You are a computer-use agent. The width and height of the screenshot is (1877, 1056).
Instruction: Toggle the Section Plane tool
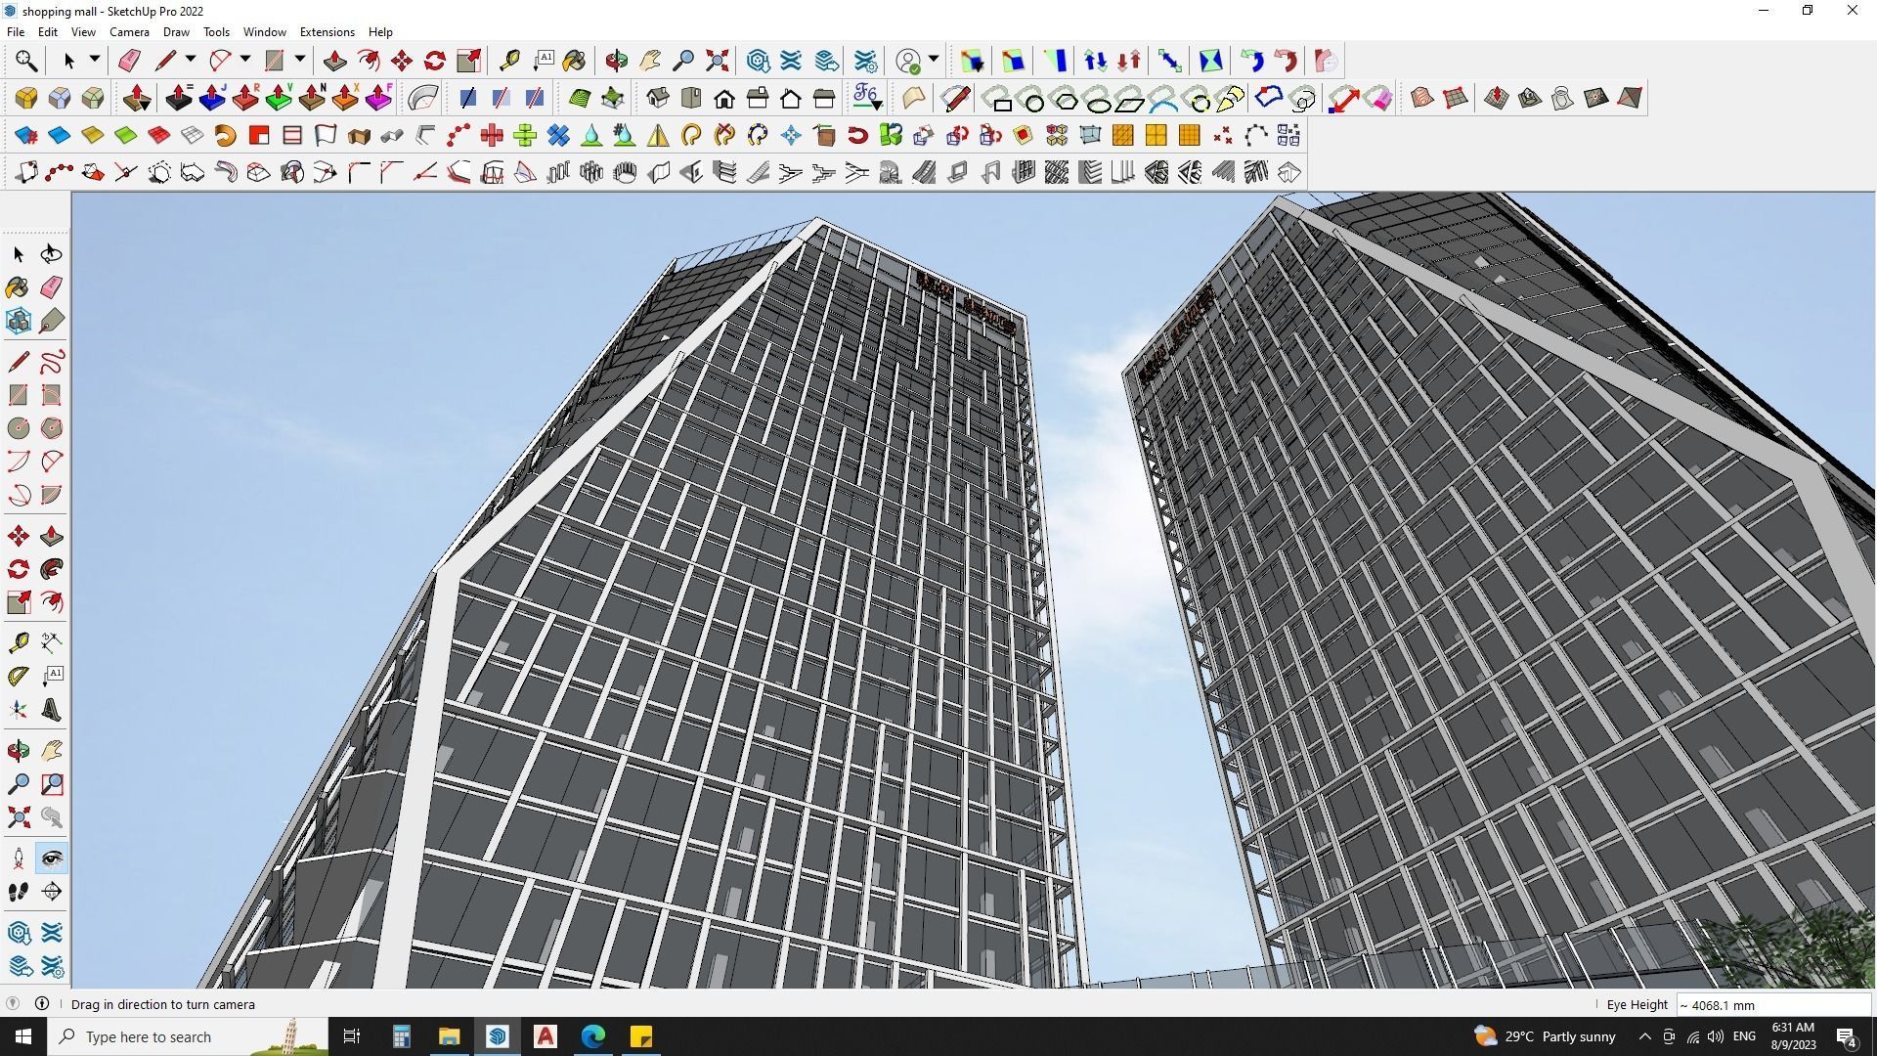coord(52,891)
